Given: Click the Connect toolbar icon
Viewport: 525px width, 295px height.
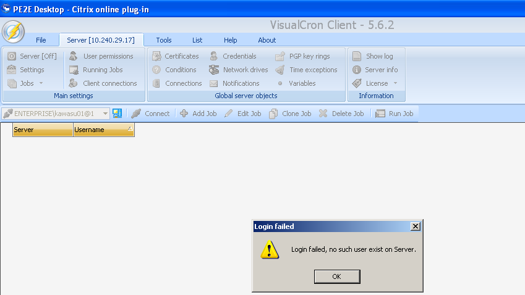Looking at the screenshot, I should pyautogui.click(x=136, y=114).
